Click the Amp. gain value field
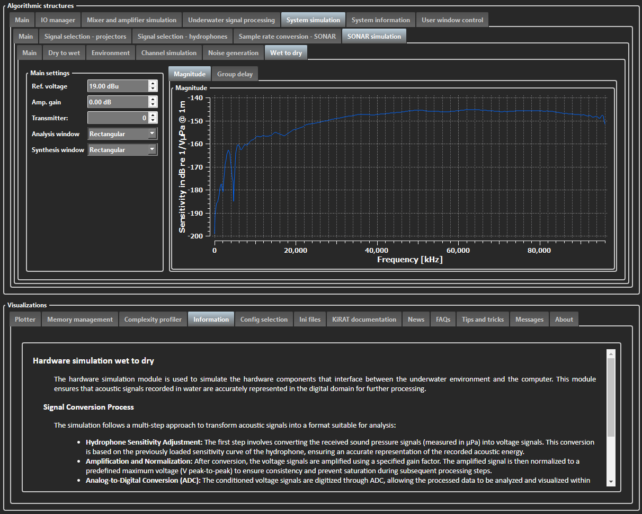This screenshot has height=514, width=642. tap(118, 102)
